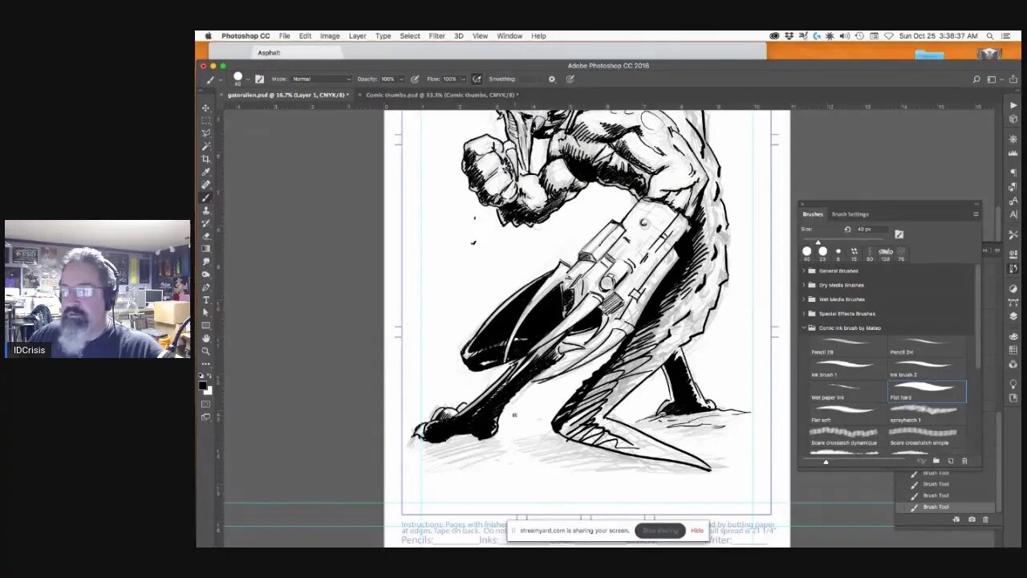1027x578 pixels.
Task: Open the File menu
Action: [284, 36]
